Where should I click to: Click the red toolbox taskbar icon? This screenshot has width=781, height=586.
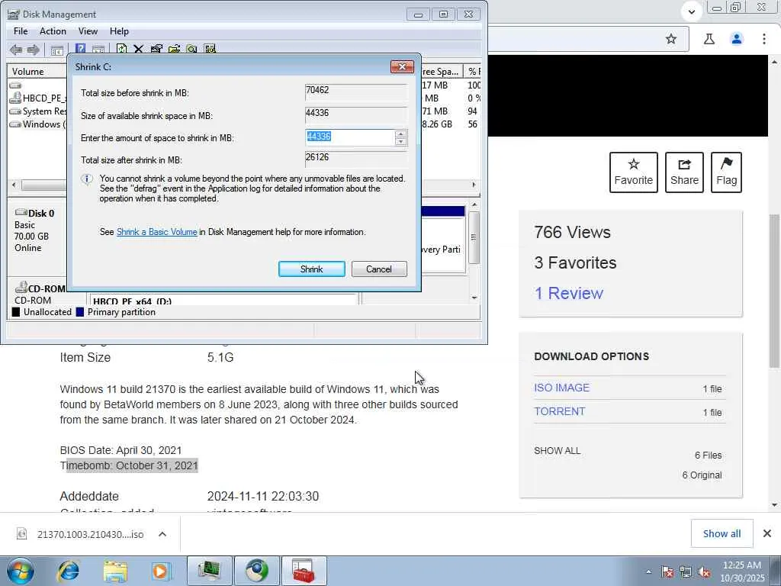[304, 571]
